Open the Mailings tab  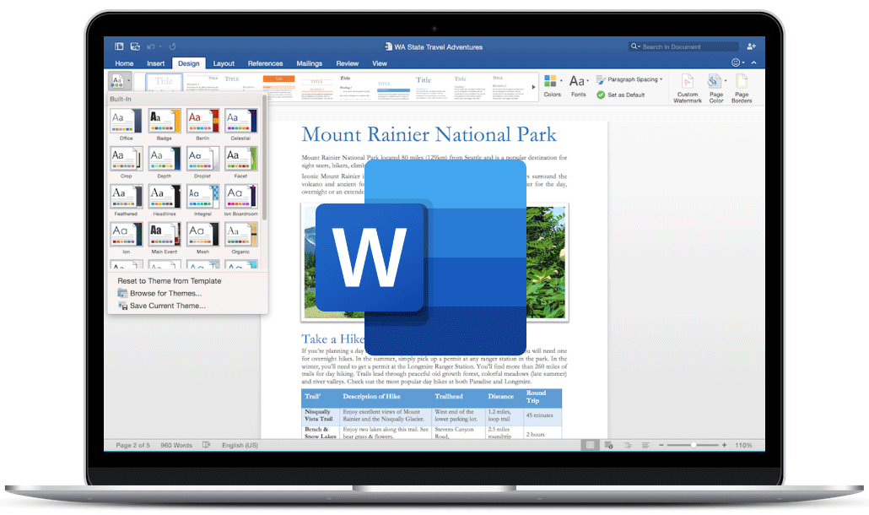(x=310, y=63)
